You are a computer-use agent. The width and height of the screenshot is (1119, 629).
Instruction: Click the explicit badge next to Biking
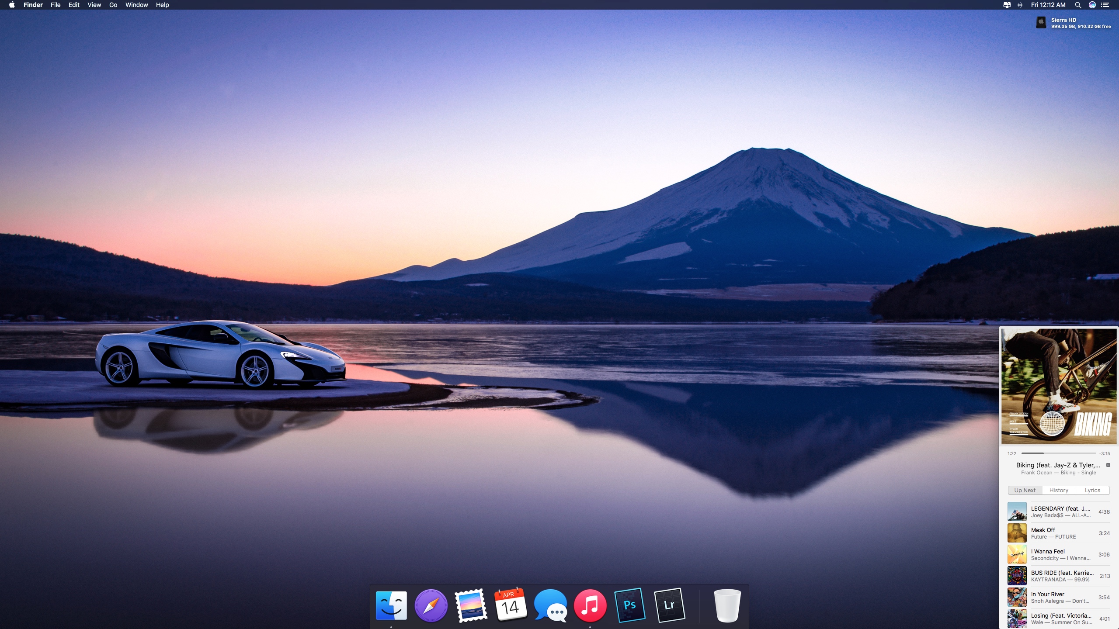click(1108, 465)
